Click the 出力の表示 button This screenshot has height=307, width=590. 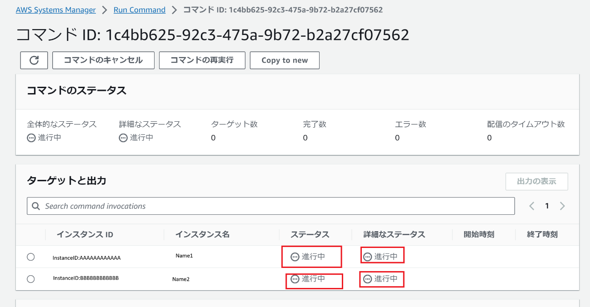click(537, 181)
